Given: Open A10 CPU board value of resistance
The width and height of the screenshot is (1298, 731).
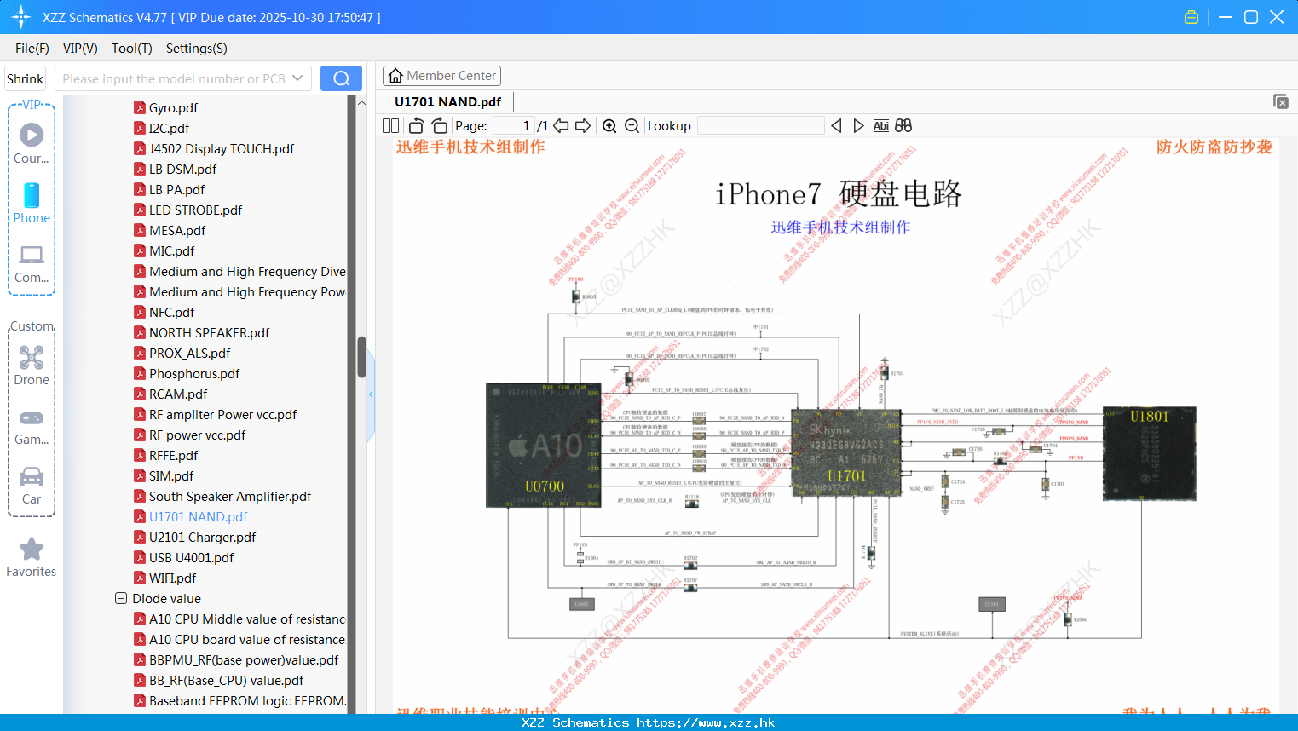Looking at the screenshot, I should tap(247, 639).
